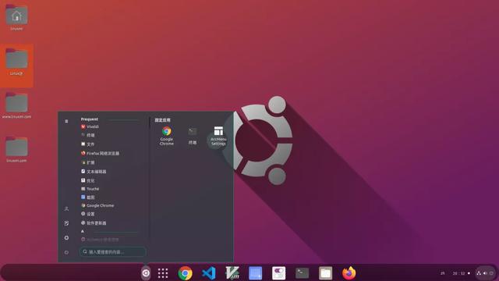Click the power icon at bottom of ArcMenu sidebar
Viewport: 499px width, 281px height.
click(66, 252)
